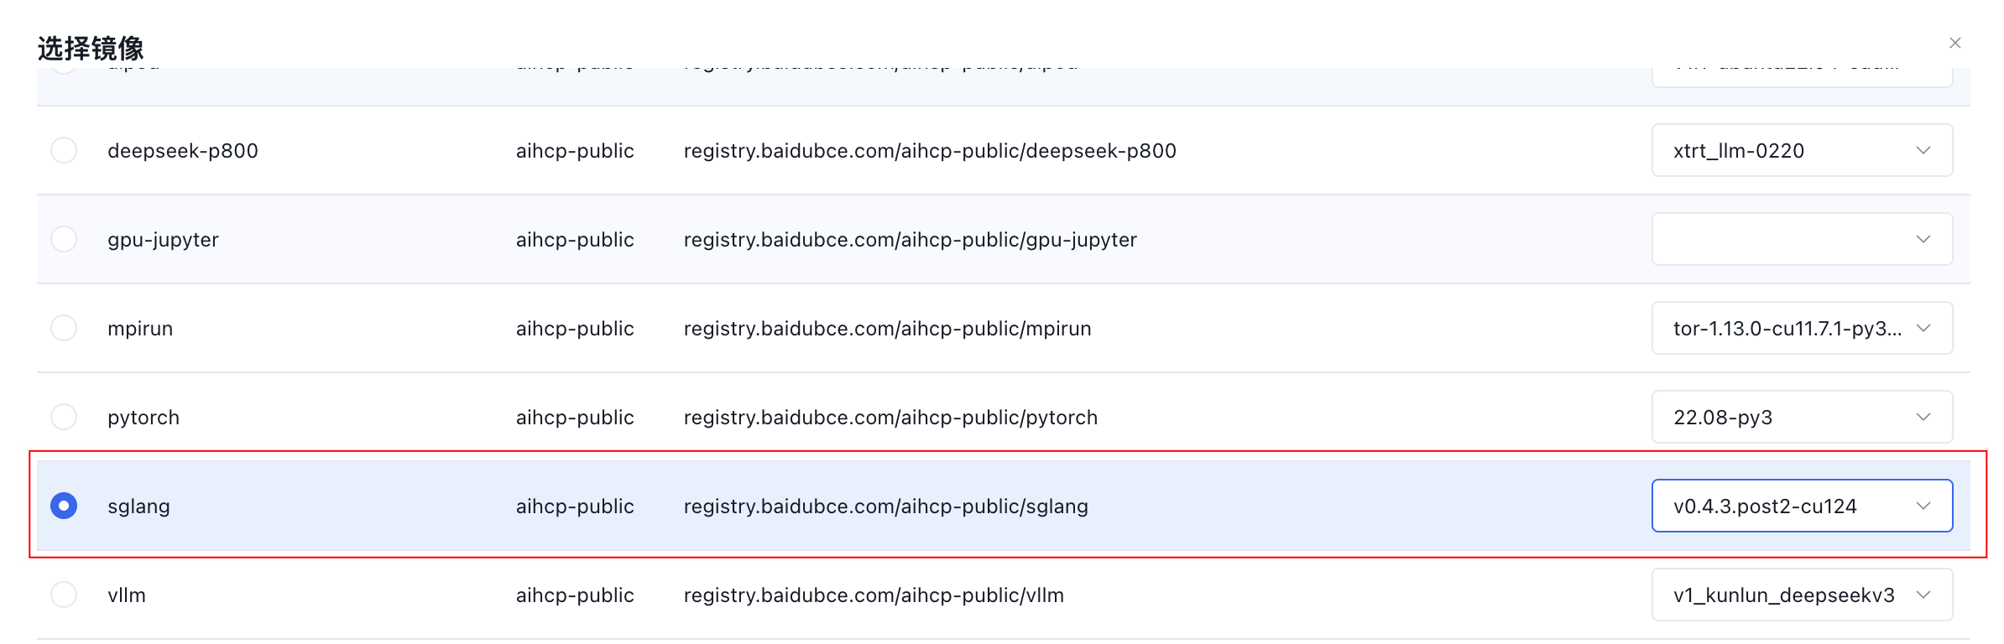Open the xtrt_llm-0220 version dropdown
2004x644 pixels.
[1802, 150]
